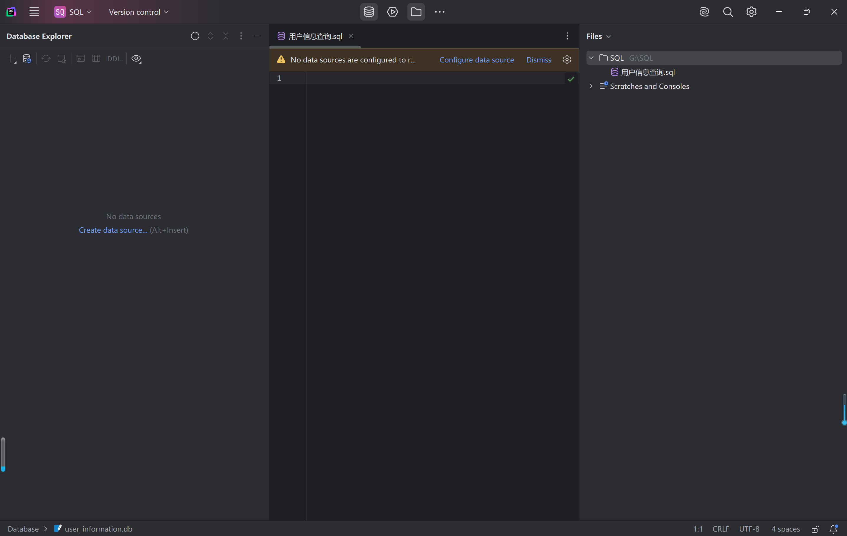Image resolution: width=847 pixels, height=536 pixels.
Task: Open the Services tool window icon
Action: 392,12
